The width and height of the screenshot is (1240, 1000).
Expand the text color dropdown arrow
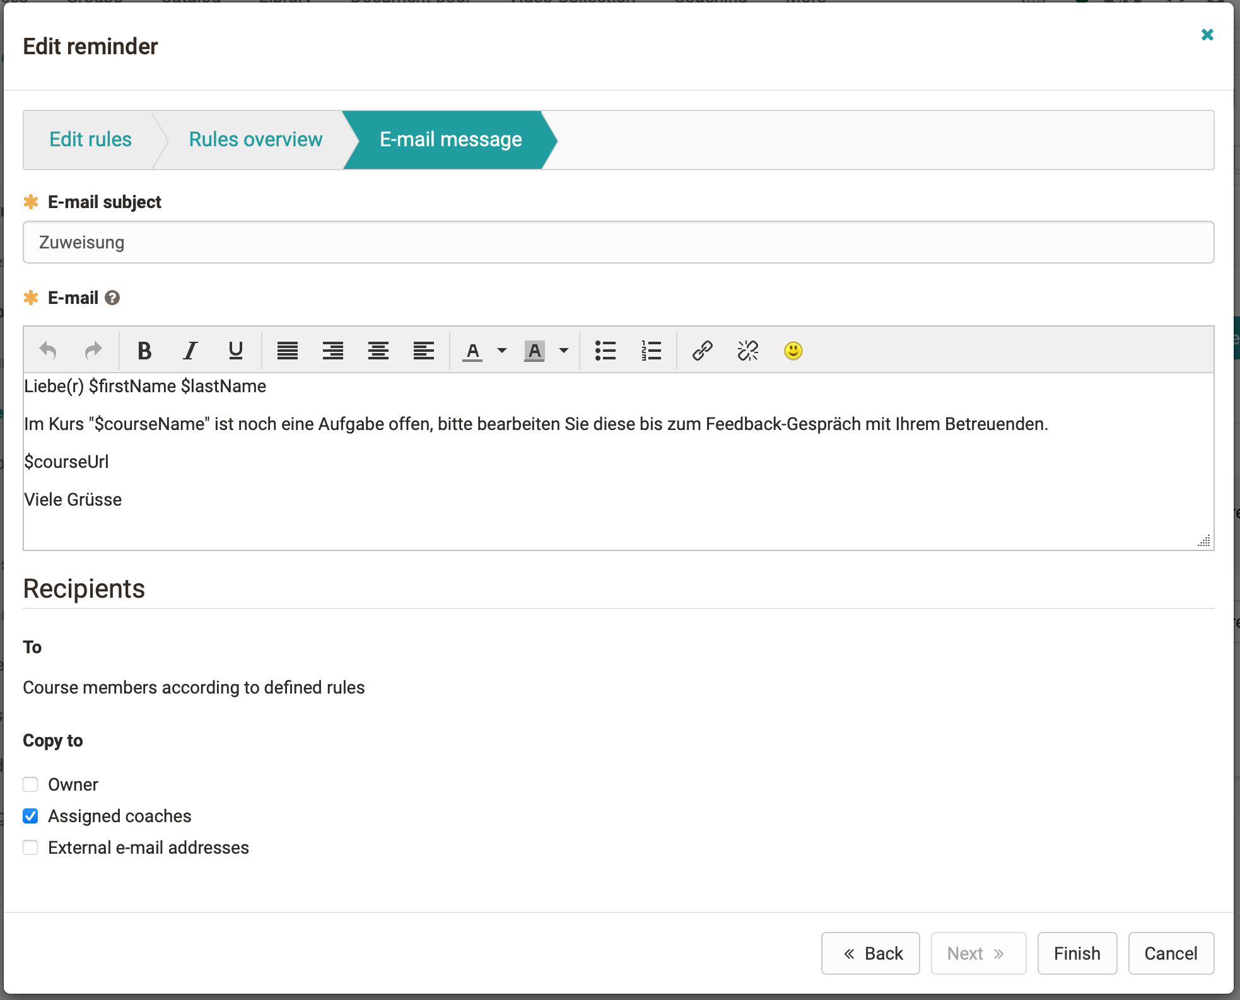click(502, 351)
